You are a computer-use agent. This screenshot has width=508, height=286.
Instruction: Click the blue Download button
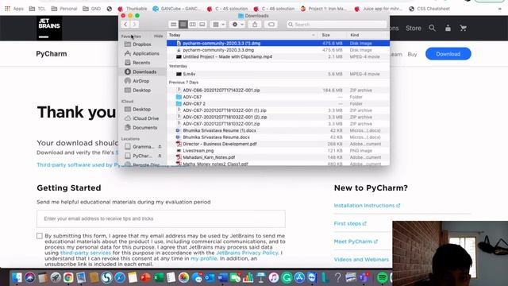coord(448,54)
